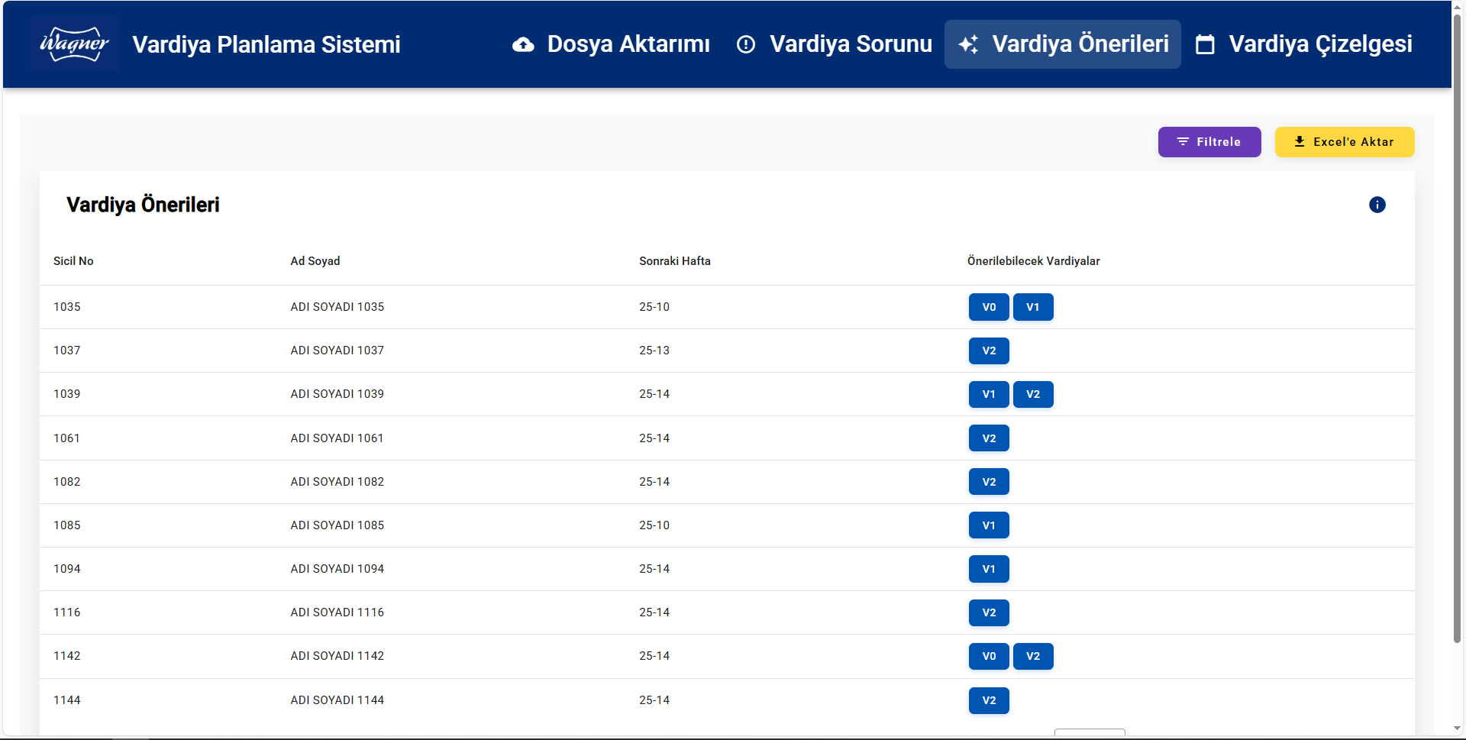Click the sparkle icon for Vardiya Önerileri
This screenshot has height=740, width=1466.
[968, 44]
